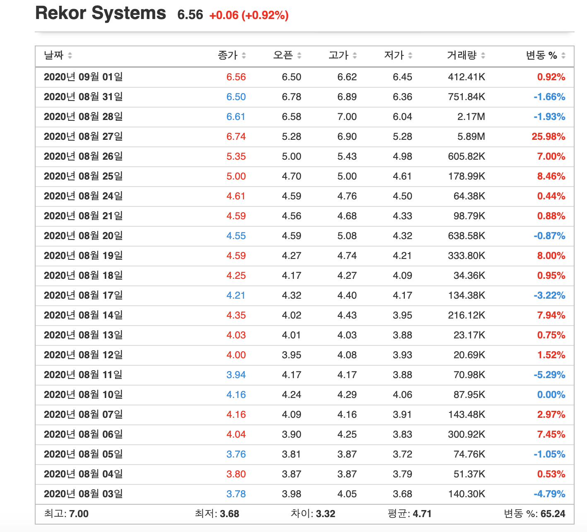
Task: Select the 2020년 08월 28일 date cell
Action: click(x=83, y=117)
